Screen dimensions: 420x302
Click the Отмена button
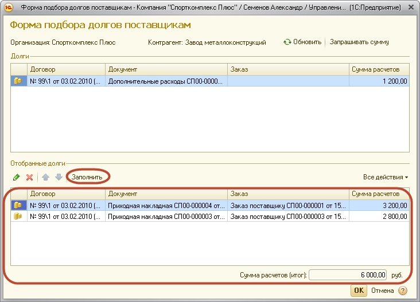coord(382,291)
